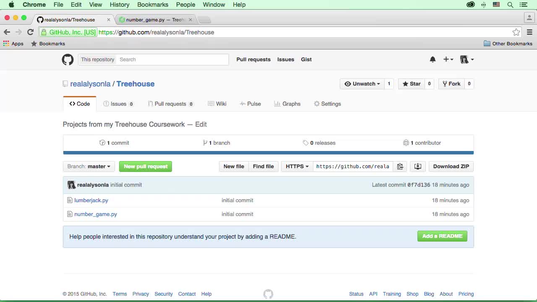Switch to the Settings tab
The width and height of the screenshot is (537, 302).
click(327, 104)
